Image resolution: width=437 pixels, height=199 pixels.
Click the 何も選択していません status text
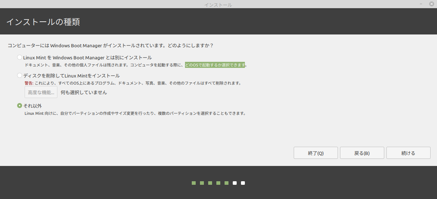click(x=84, y=92)
